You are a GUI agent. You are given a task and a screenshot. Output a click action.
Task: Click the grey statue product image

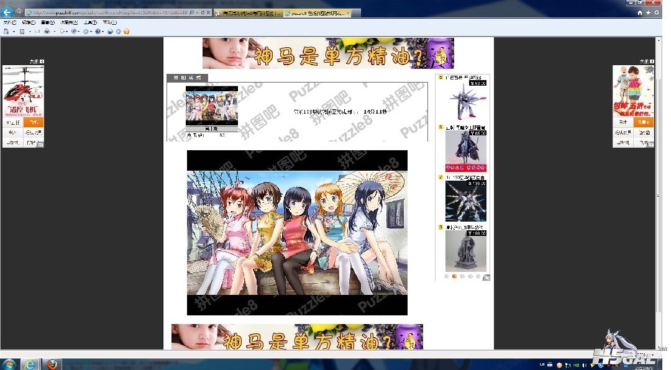tap(465, 251)
